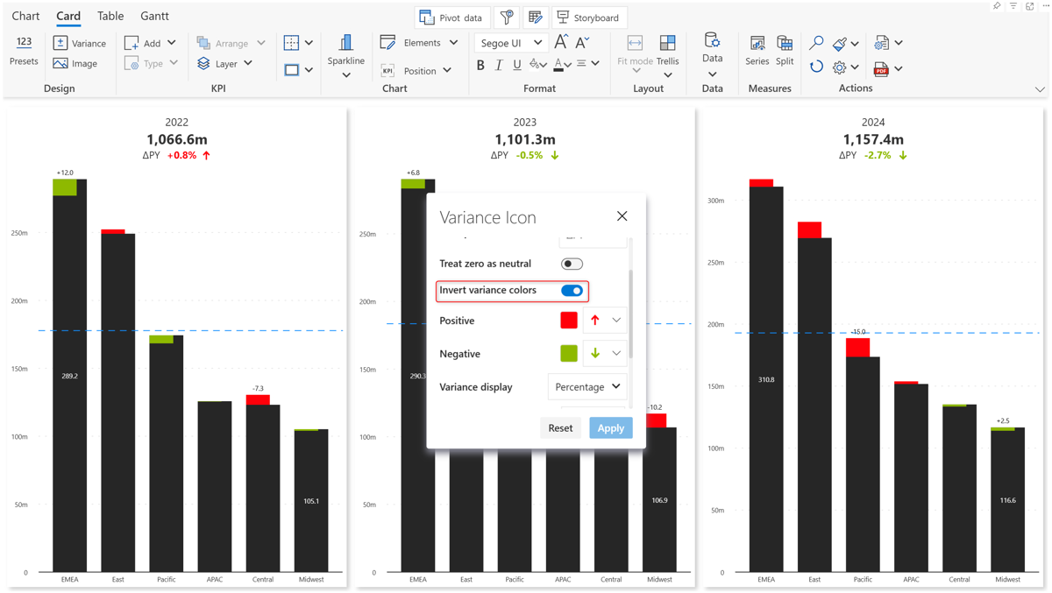This screenshot has height=593, width=1052.
Task: Select the Trellis layout icon
Action: (667, 44)
